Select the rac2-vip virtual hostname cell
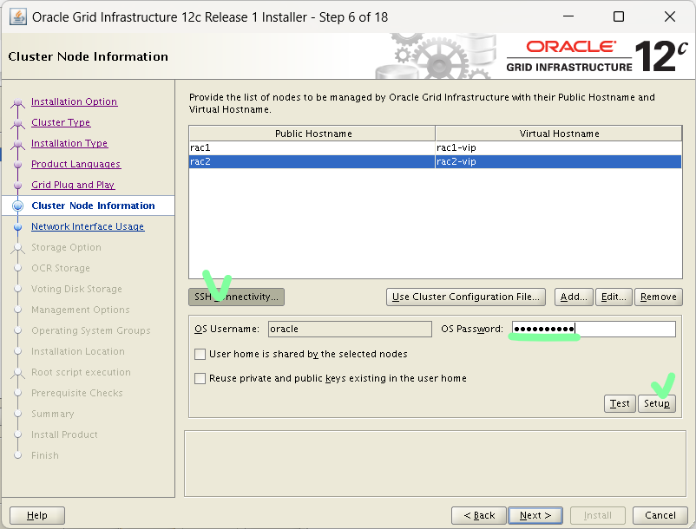The height and width of the screenshot is (529, 696). pos(558,161)
